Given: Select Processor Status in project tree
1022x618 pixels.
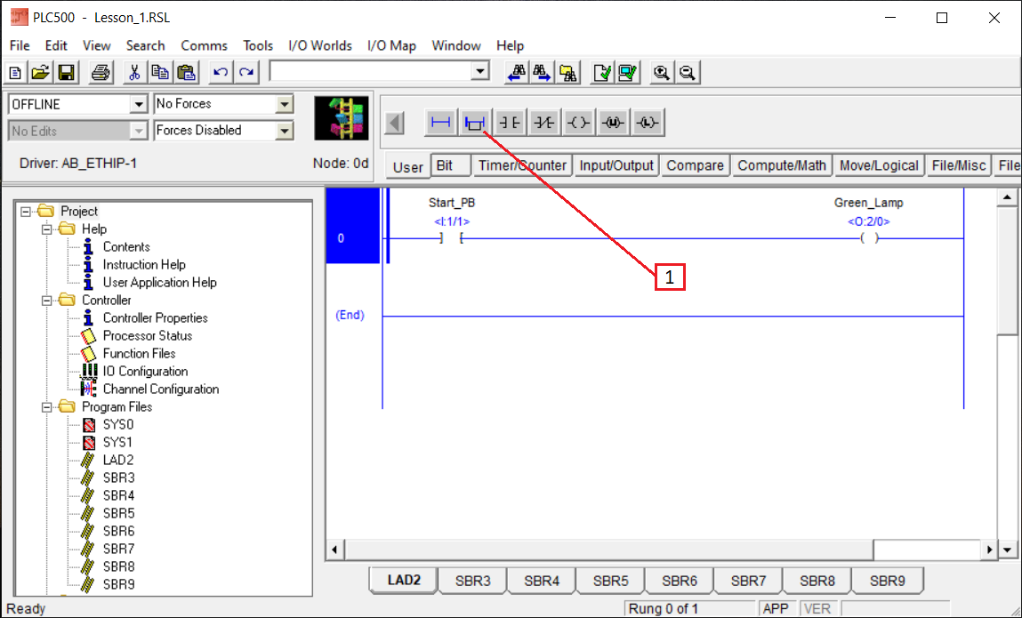Looking at the screenshot, I should pos(148,336).
